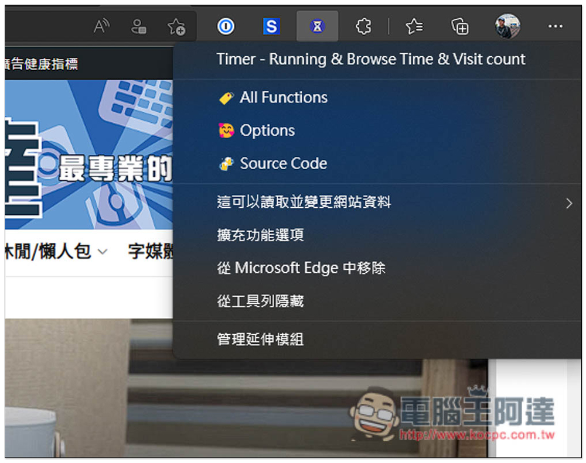Open the 1Password extension icon

(x=226, y=26)
